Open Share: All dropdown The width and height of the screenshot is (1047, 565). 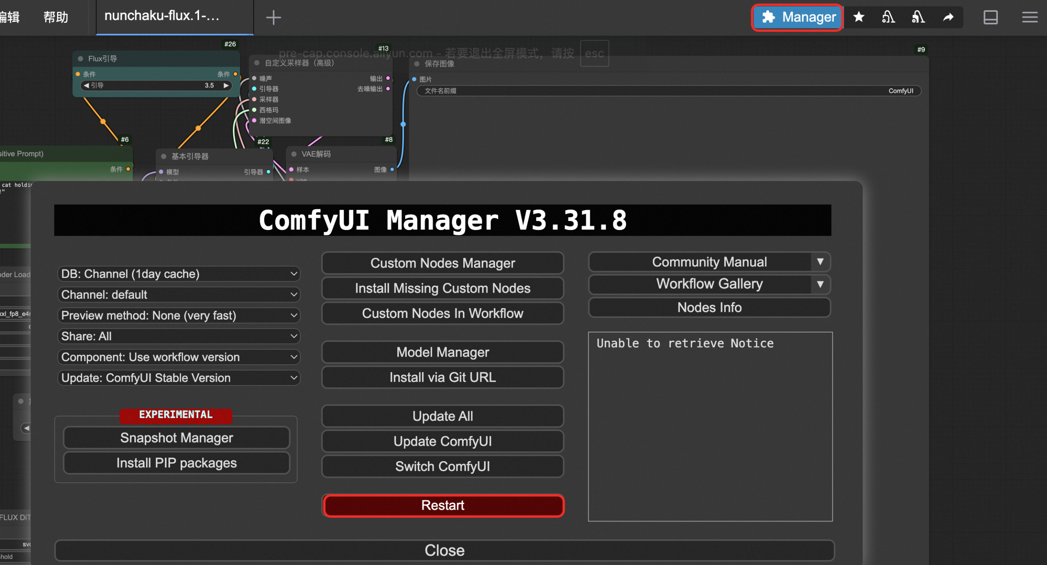(179, 336)
